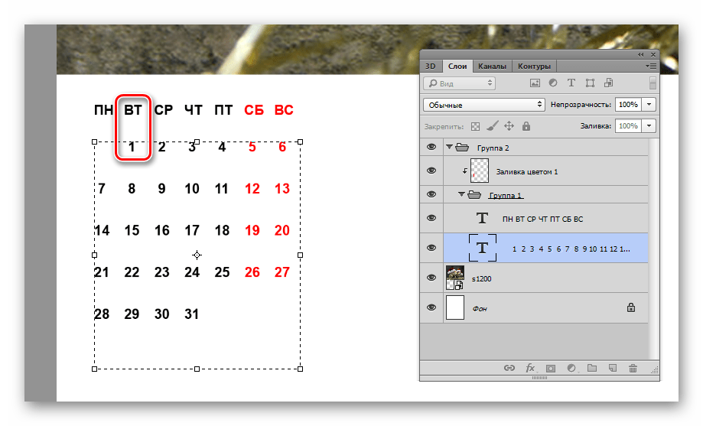Open the Layers panel flyout menu
The width and height of the screenshot is (703, 426).
[652, 67]
